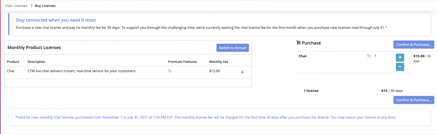Click premium features icon in Purchase panel

coord(368,56)
